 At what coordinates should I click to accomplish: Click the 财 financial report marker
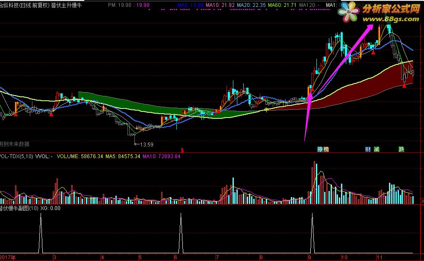point(368,150)
